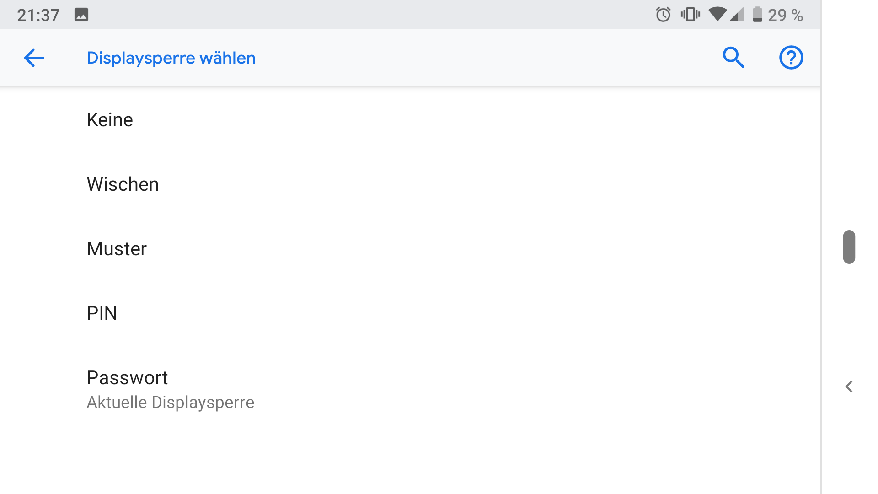Choose PIN as screen lock
Screen dimensions: 878x494
(x=410, y=313)
